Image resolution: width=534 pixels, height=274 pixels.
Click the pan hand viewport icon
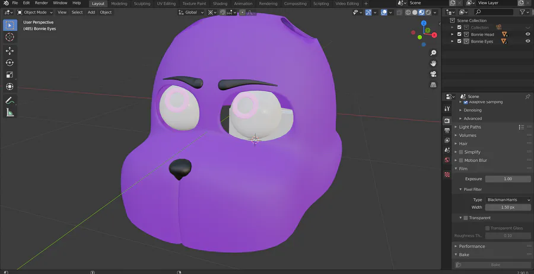pos(433,63)
